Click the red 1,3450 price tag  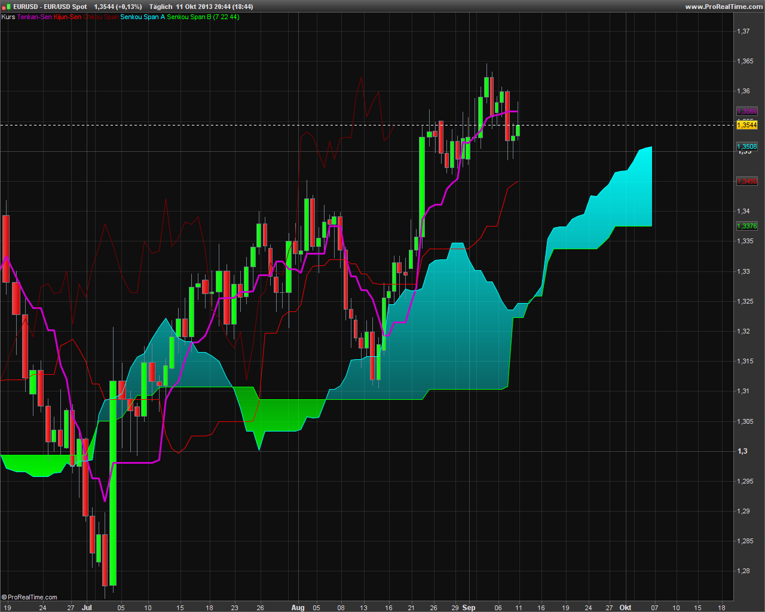pyautogui.click(x=747, y=181)
